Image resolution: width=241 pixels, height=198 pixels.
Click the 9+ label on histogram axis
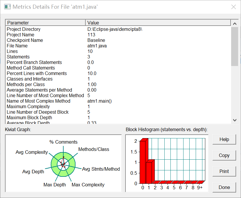click(x=200, y=188)
